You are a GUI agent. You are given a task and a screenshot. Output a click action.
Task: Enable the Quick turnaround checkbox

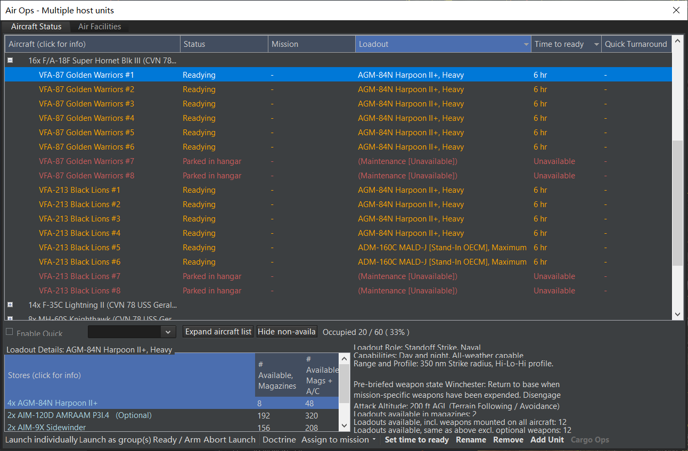[9, 332]
